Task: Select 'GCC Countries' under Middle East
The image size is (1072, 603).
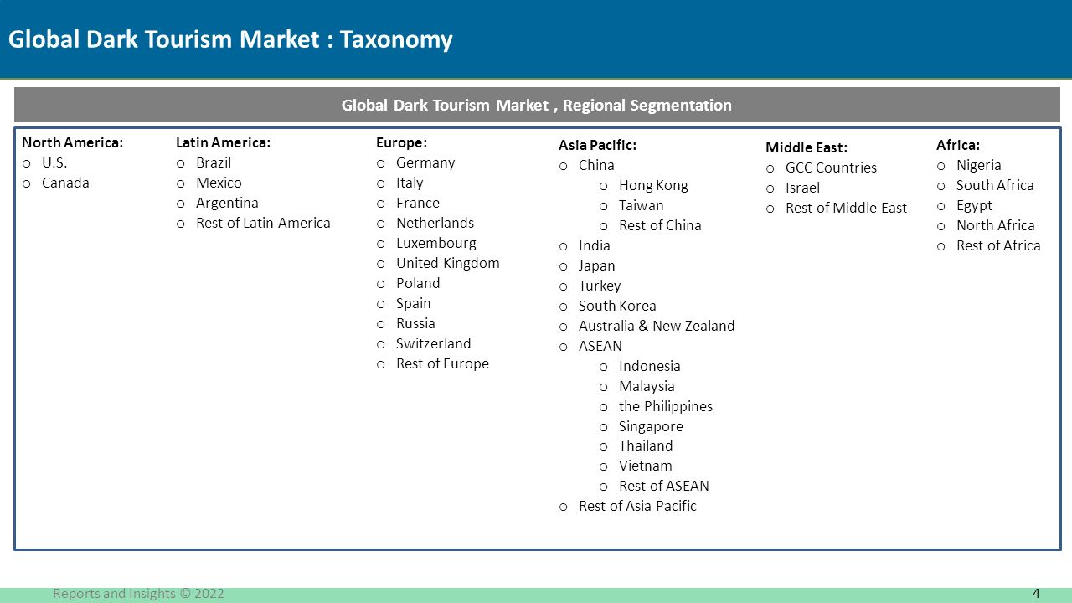Action: [831, 167]
